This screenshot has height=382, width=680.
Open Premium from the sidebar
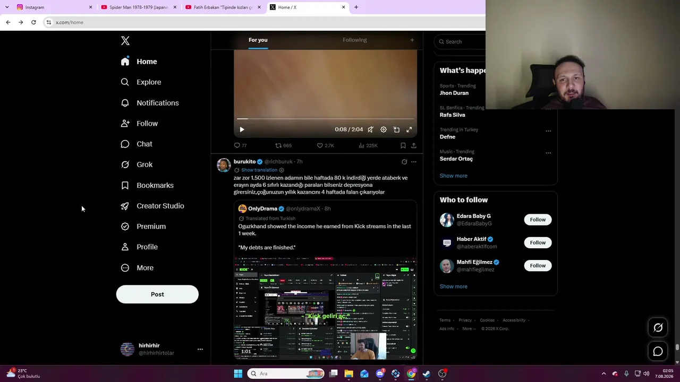143,227
